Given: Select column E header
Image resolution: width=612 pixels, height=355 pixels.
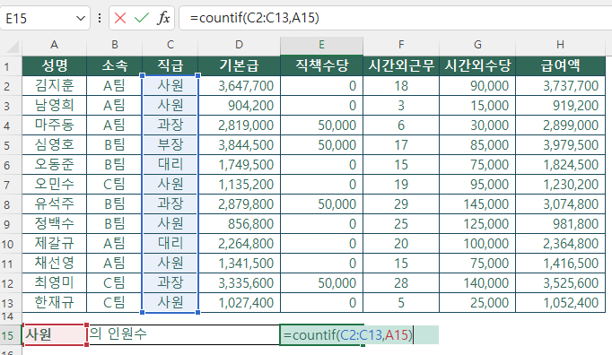Looking at the screenshot, I should coord(321,45).
